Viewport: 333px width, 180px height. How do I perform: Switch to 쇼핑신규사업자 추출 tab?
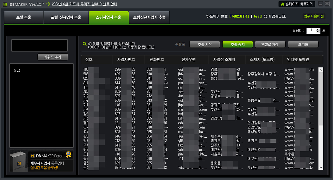[x=149, y=17]
